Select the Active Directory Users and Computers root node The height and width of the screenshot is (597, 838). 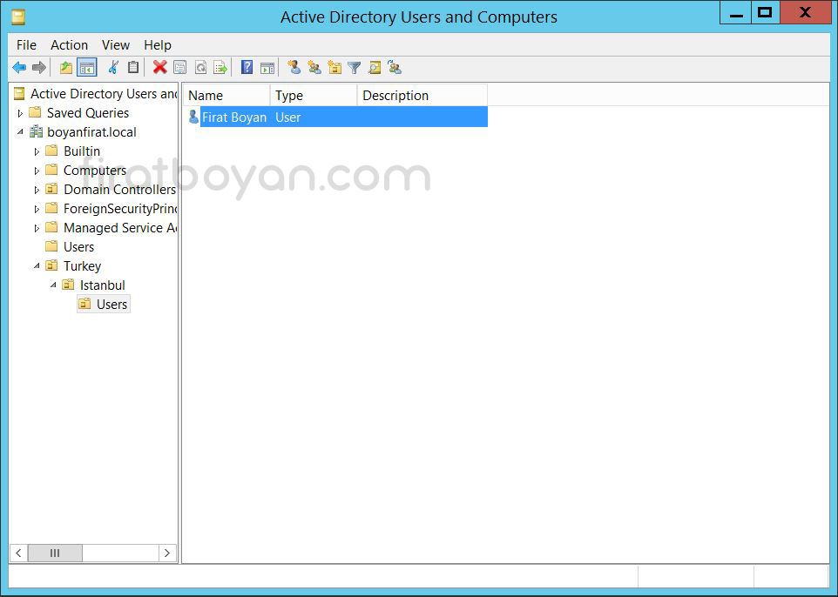[x=104, y=94]
